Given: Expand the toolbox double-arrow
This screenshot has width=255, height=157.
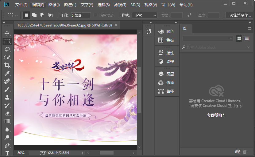Looking at the screenshot, I should [x=4, y=22].
